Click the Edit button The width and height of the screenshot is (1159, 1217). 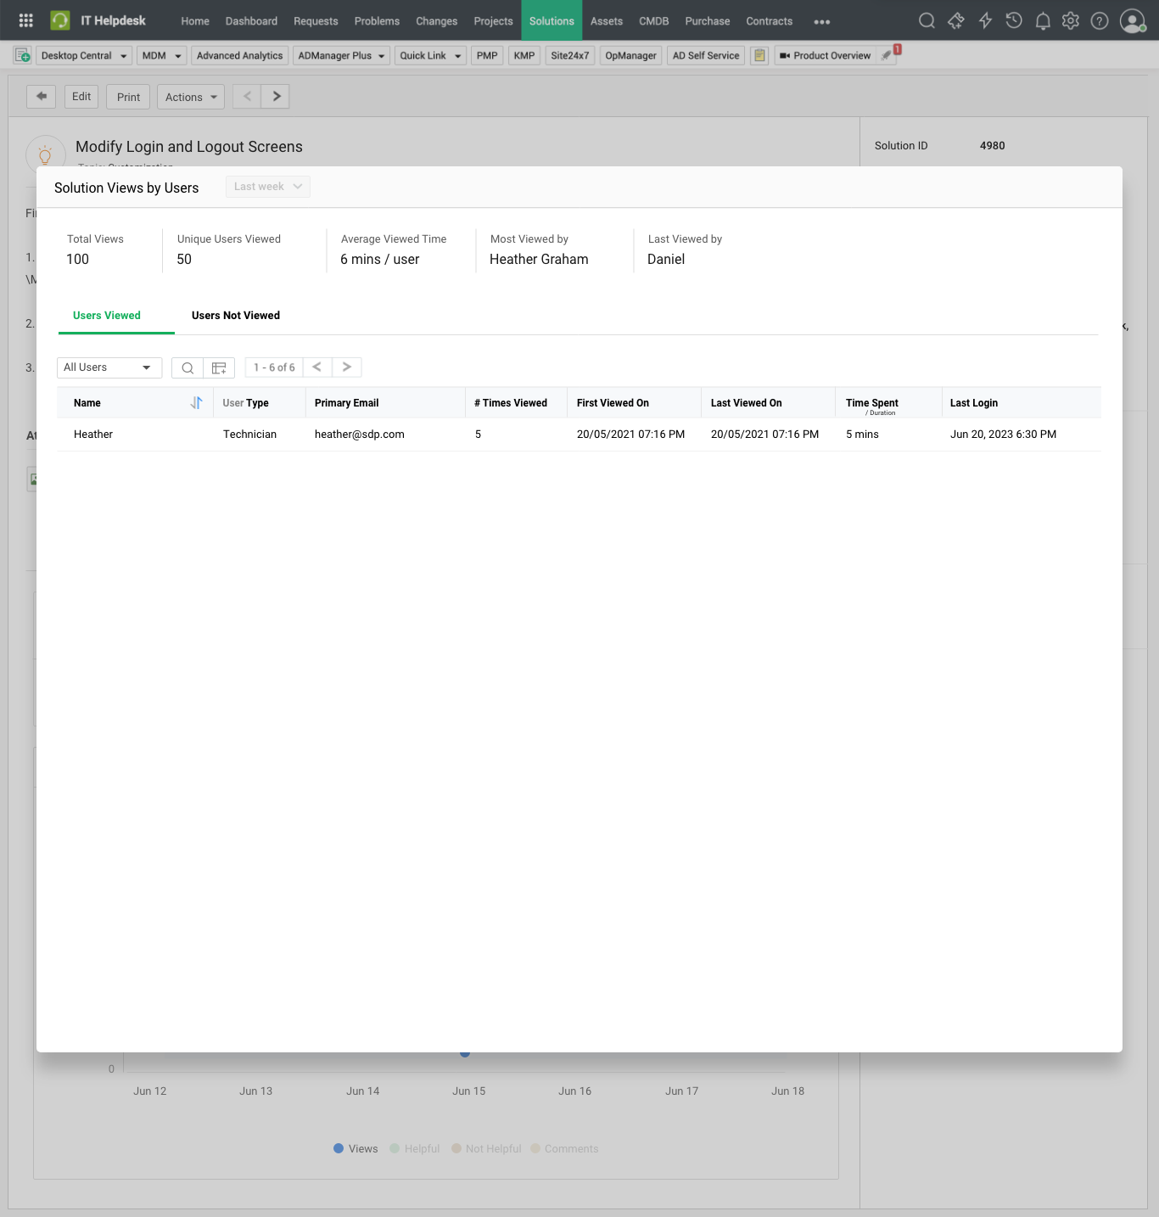click(x=81, y=97)
